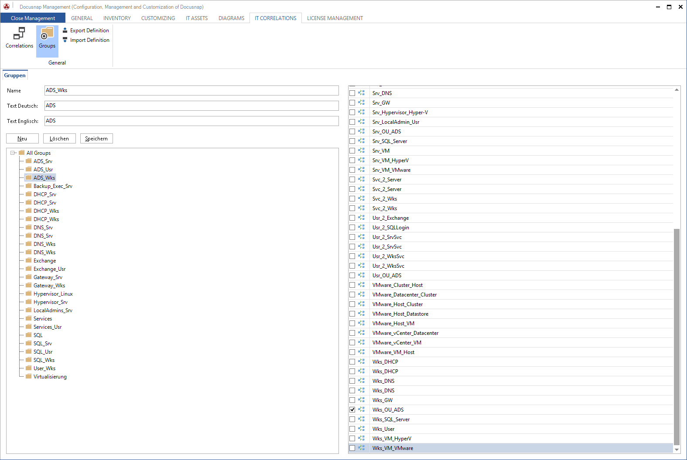
Task: Select the User_Wks group
Action: [44, 368]
